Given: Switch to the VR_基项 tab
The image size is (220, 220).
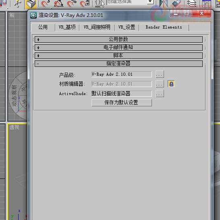Looking at the screenshot, I should pyautogui.click(x=67, y=27).
